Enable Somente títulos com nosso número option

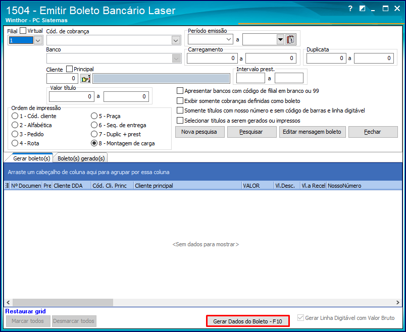(x=180, y=110)
